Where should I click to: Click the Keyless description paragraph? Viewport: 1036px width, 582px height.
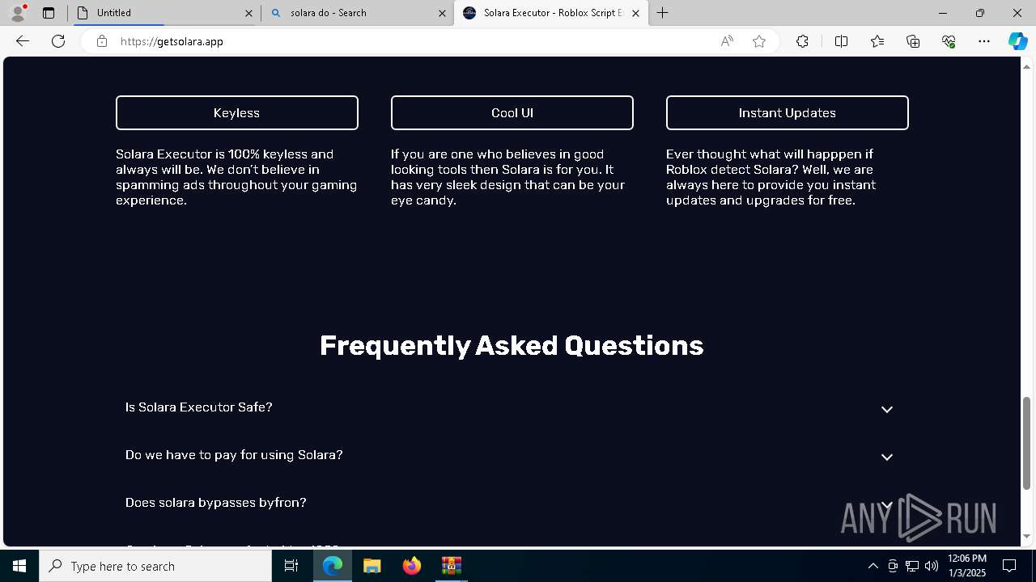coord(236,177)
